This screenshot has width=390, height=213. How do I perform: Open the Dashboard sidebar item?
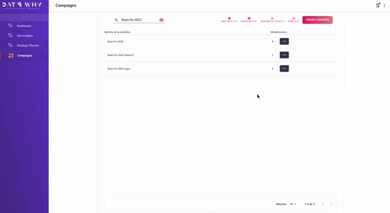click(24, 26)
